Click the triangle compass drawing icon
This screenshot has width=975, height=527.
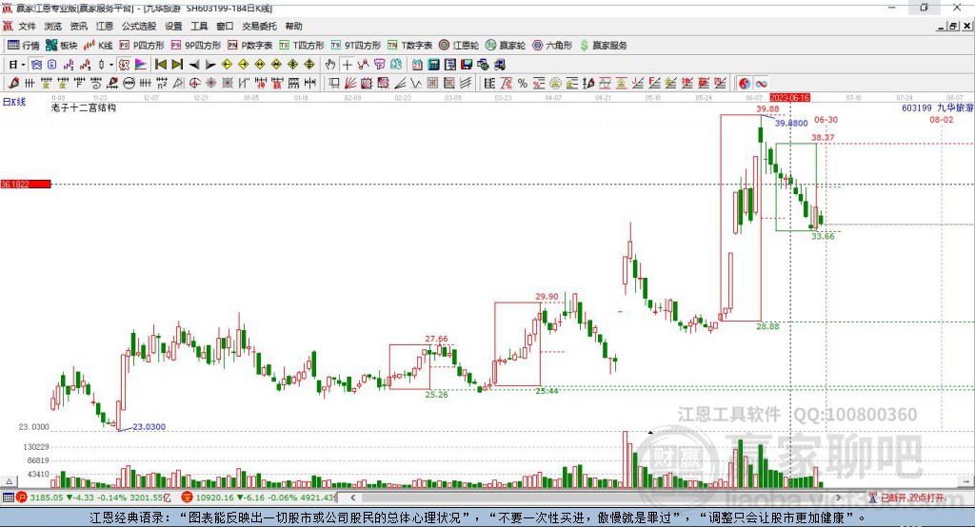click(x=178, y=84)
